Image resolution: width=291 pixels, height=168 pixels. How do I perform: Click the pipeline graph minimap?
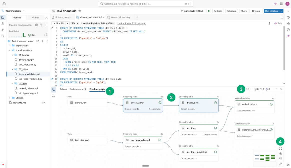click(x=265, y=158)
